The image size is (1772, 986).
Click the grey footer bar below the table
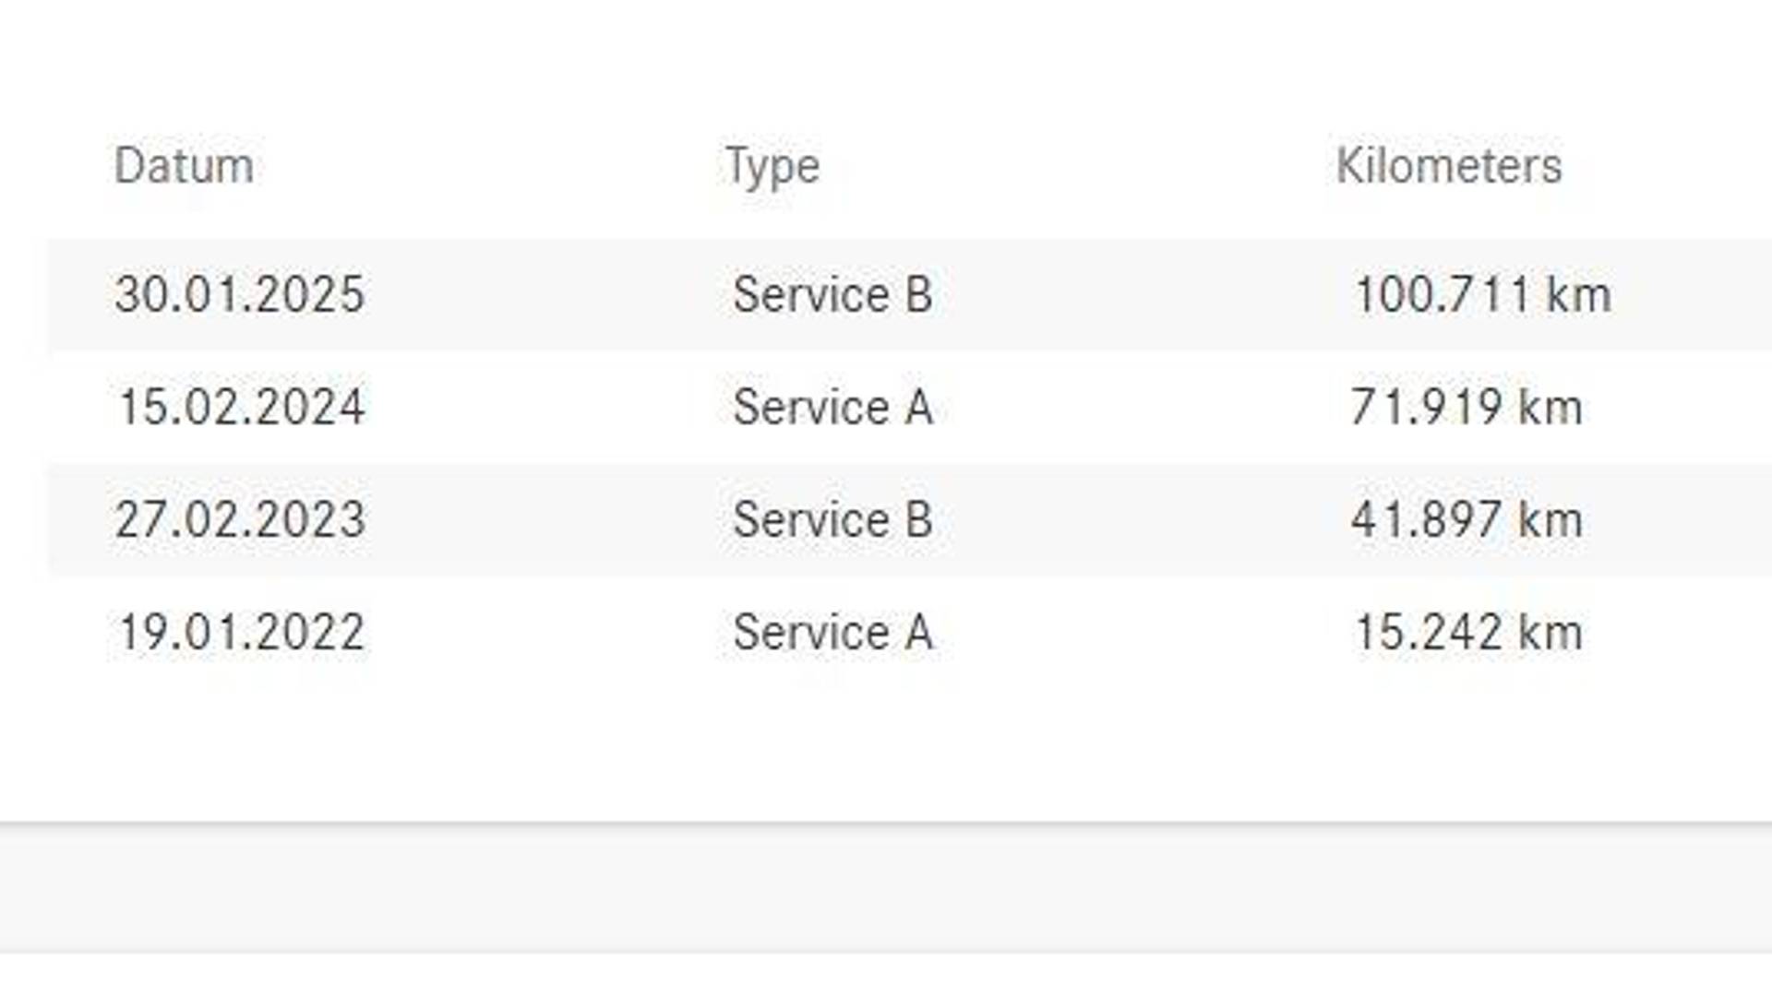(886, 888)
